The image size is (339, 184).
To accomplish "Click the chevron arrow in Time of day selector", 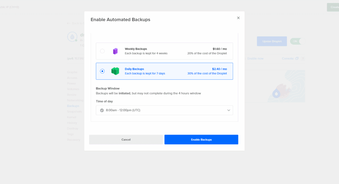I will [x=228, y=110].
